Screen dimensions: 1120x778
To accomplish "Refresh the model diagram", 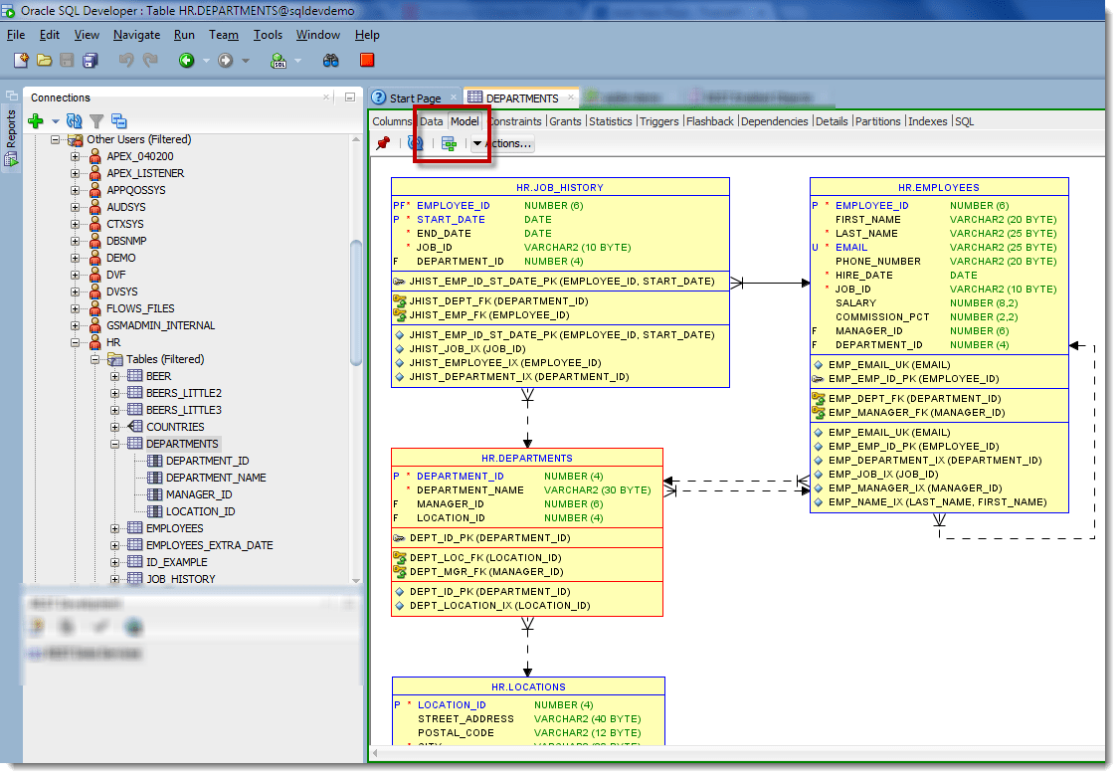I will click(416, 143).
